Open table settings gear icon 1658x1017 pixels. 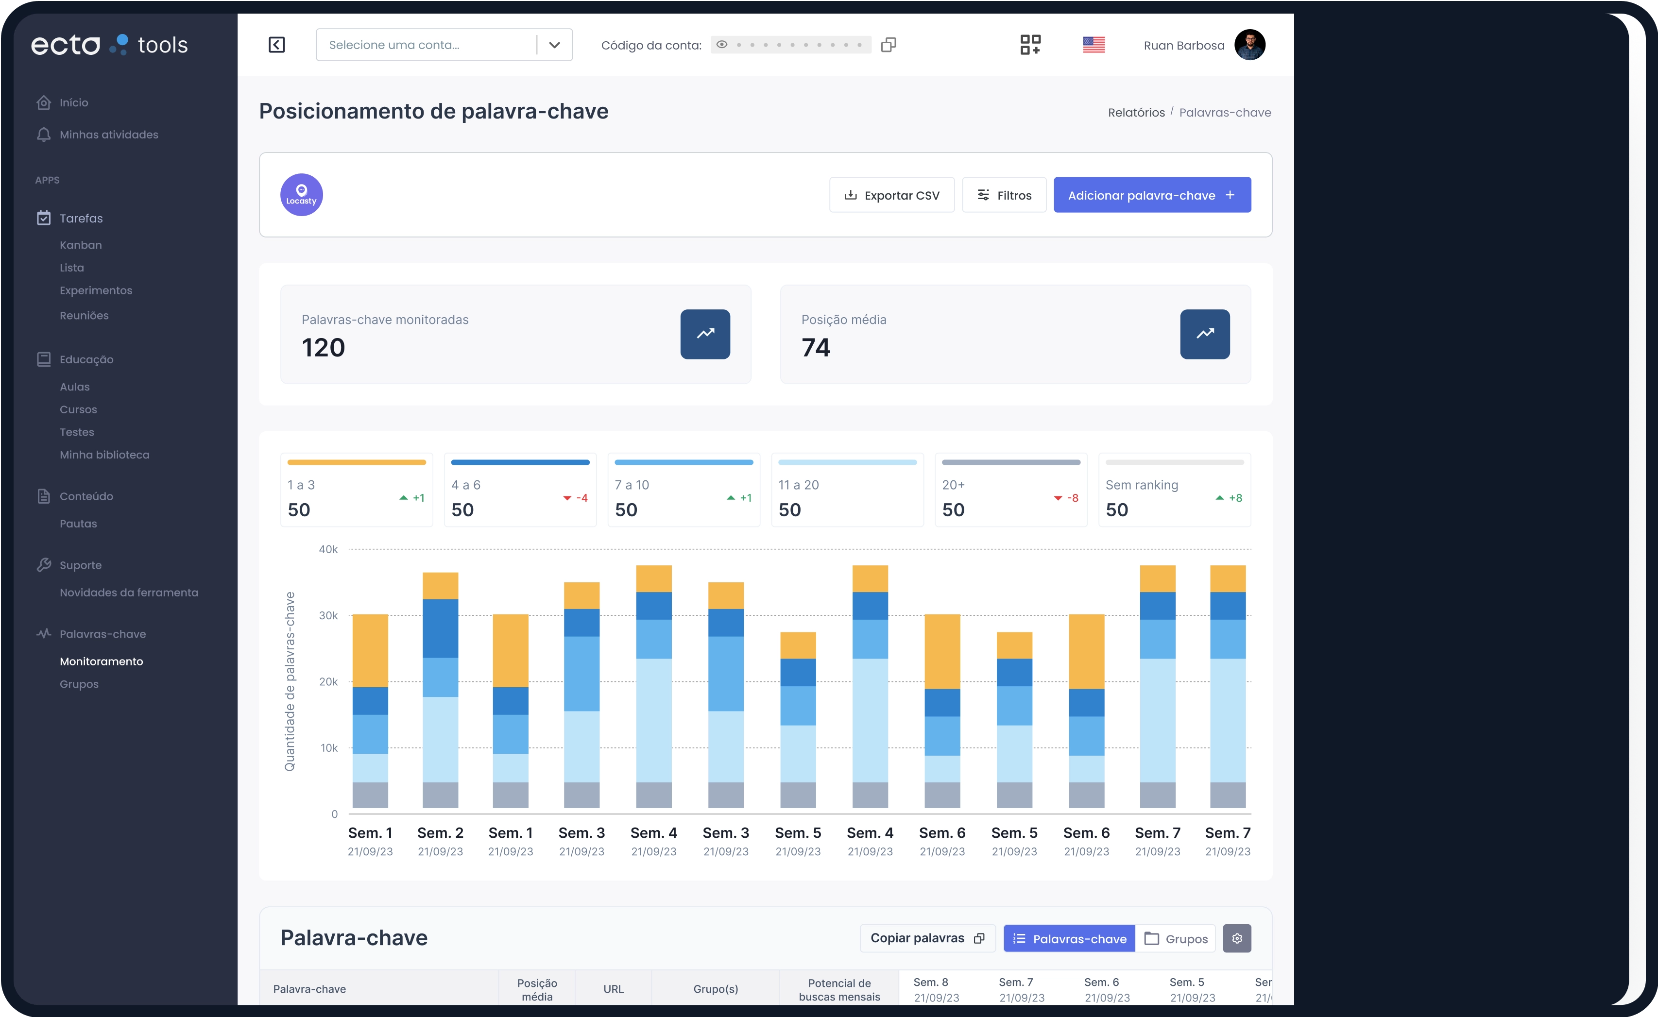[1237, 938]
